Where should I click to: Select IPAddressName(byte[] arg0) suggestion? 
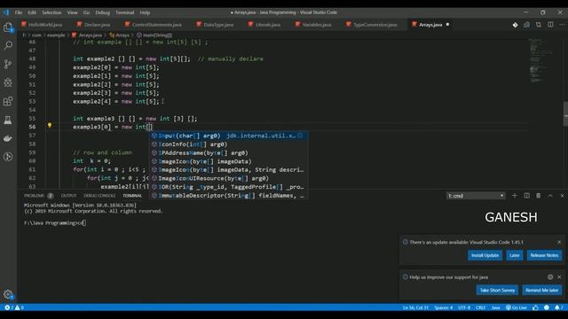click(x=229, y=152)
